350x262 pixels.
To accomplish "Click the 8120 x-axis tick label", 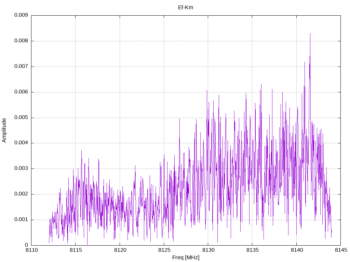I will coord(120,250).
